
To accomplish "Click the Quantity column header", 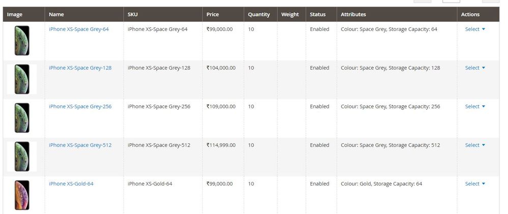I will [259, 14].
